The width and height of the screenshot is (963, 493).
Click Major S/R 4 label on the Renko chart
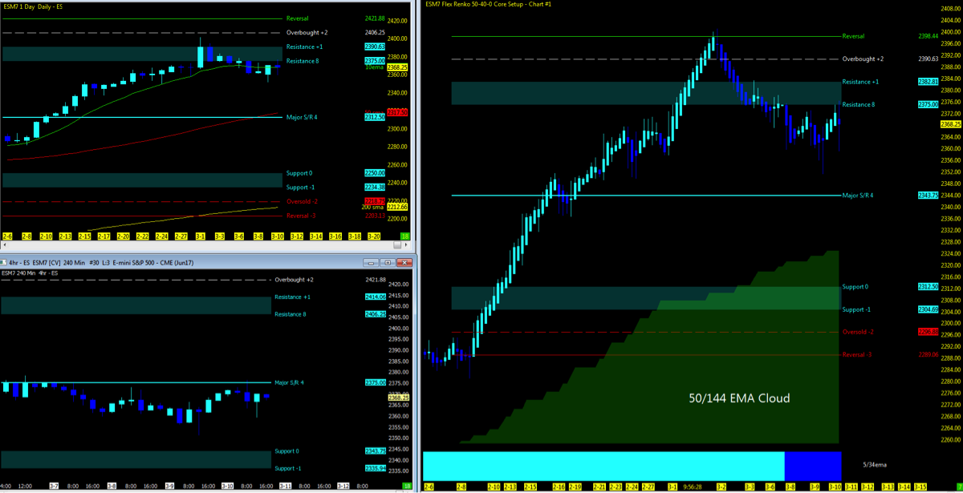pyautogui.click(x=858, y=196)
